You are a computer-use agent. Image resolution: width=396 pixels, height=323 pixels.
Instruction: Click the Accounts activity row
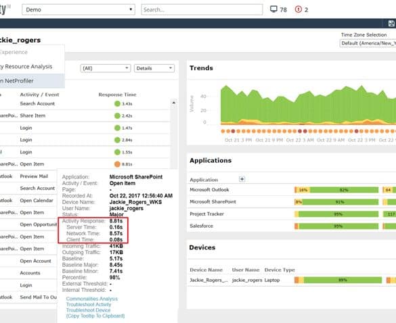pos(28,273)
